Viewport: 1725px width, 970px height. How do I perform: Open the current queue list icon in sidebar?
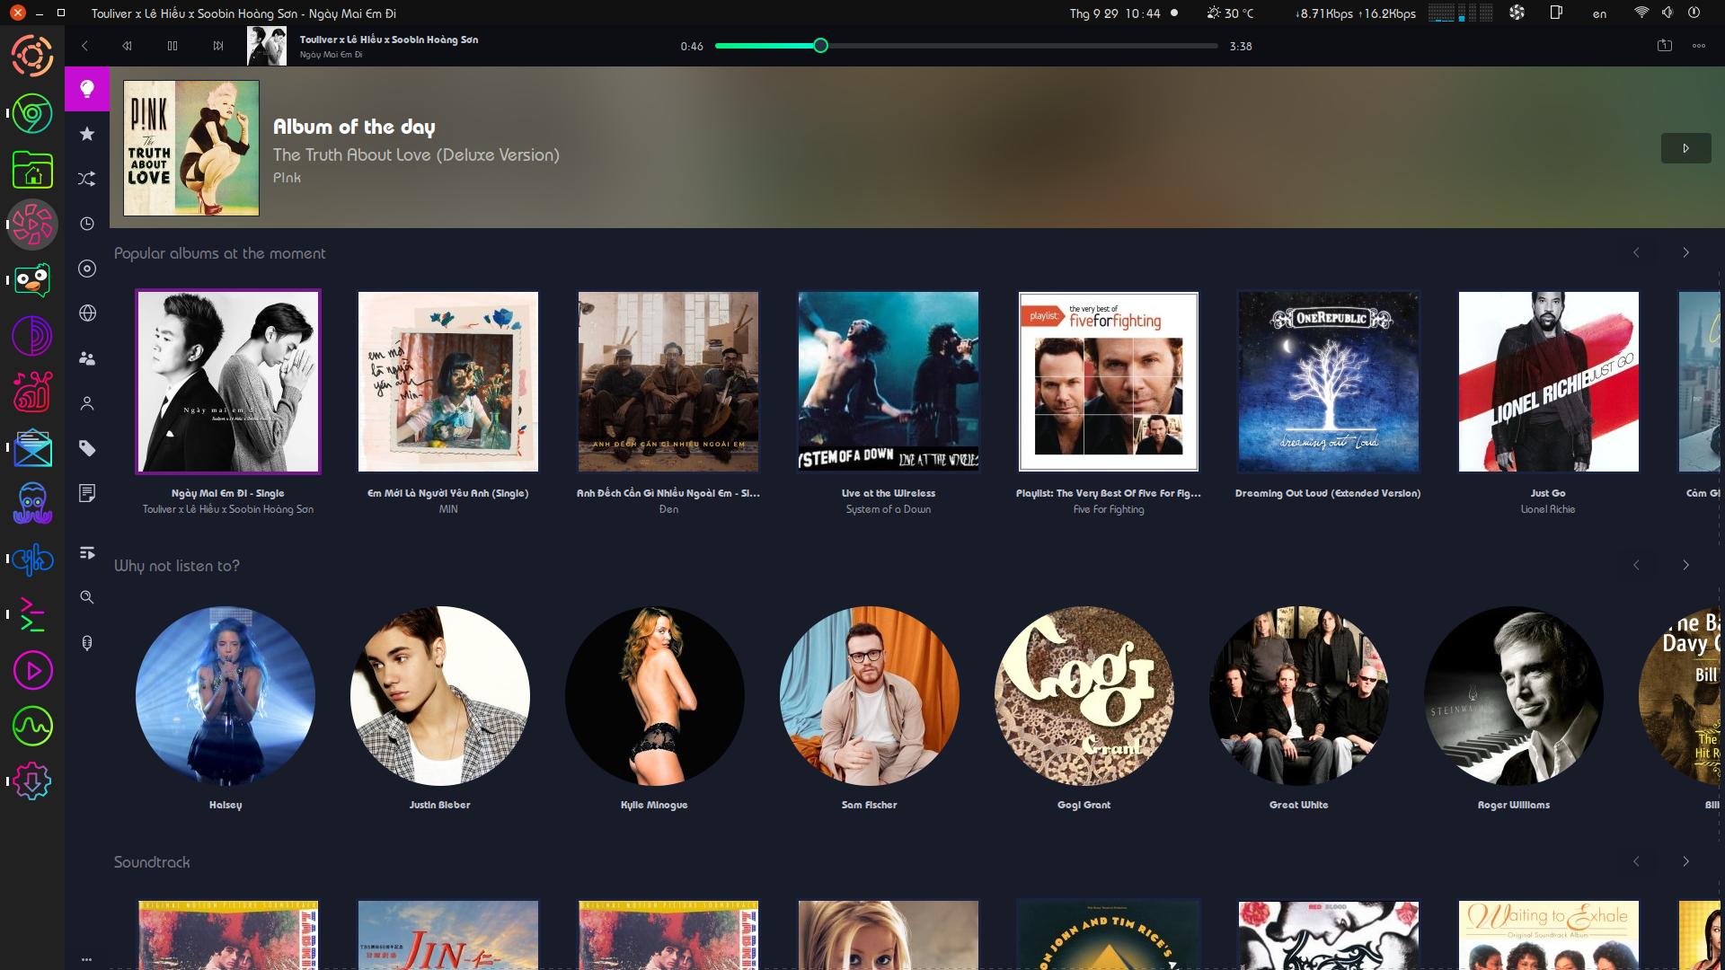pyautogui.click(x=87, y=553)
